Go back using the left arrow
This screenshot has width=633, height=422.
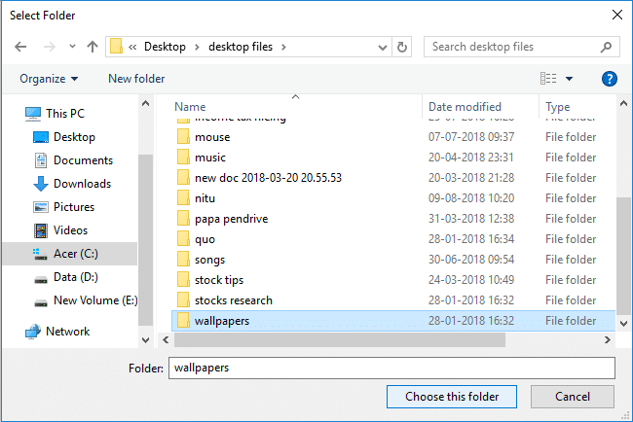pos(20,47)
